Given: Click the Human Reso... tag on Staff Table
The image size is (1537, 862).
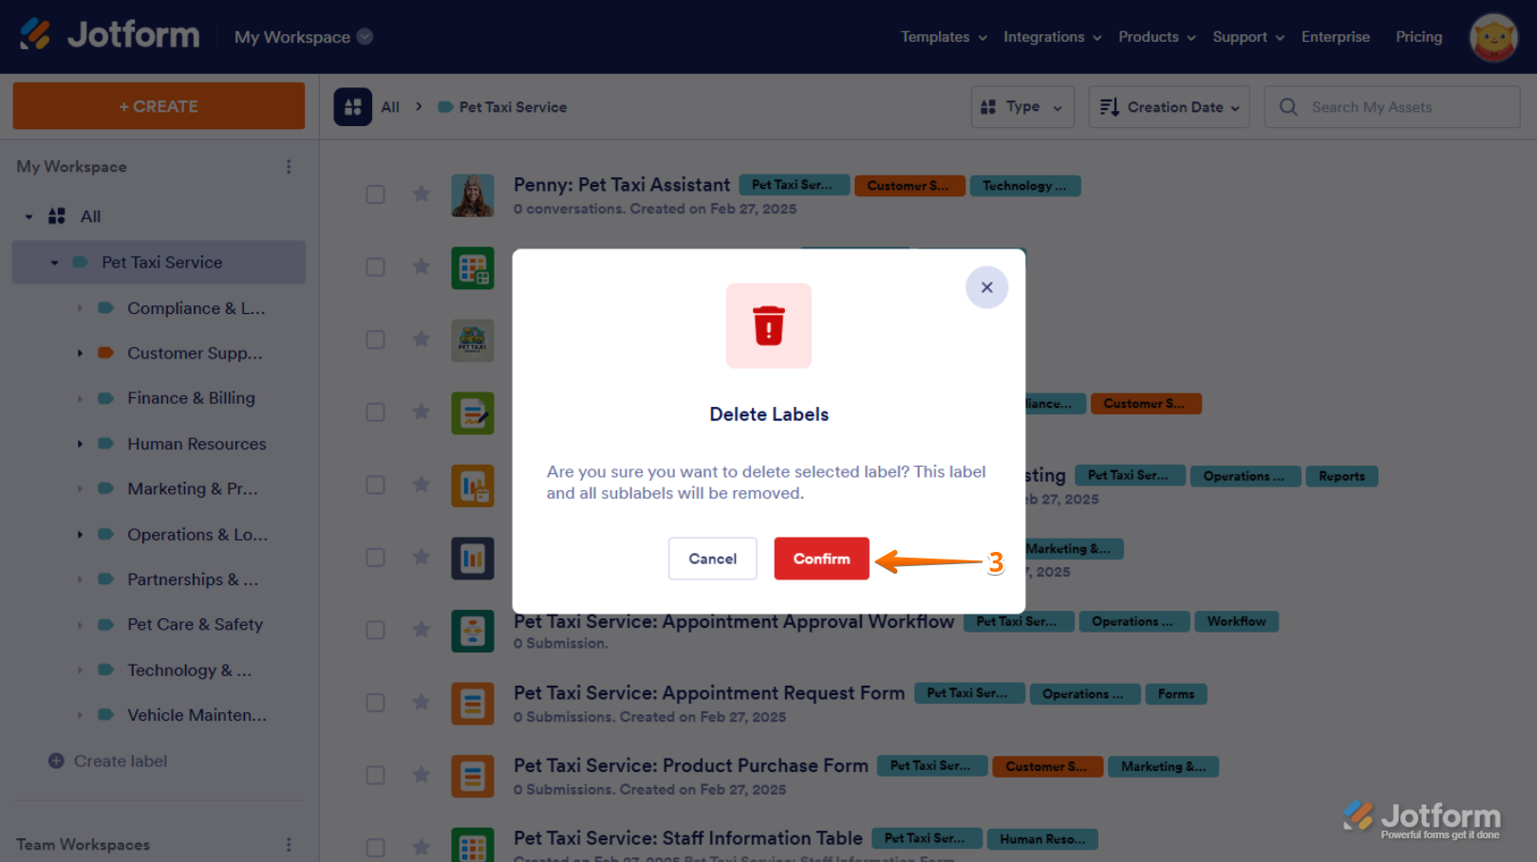Looking at the screenshot, I should pyautogui.click(x=1042, y=839).
